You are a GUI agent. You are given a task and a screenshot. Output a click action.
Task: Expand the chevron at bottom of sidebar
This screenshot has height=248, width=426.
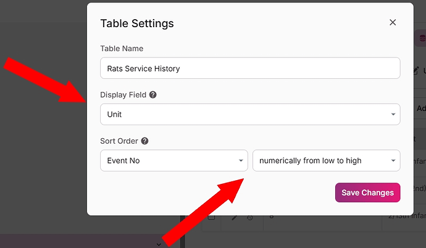pos(159,244)
